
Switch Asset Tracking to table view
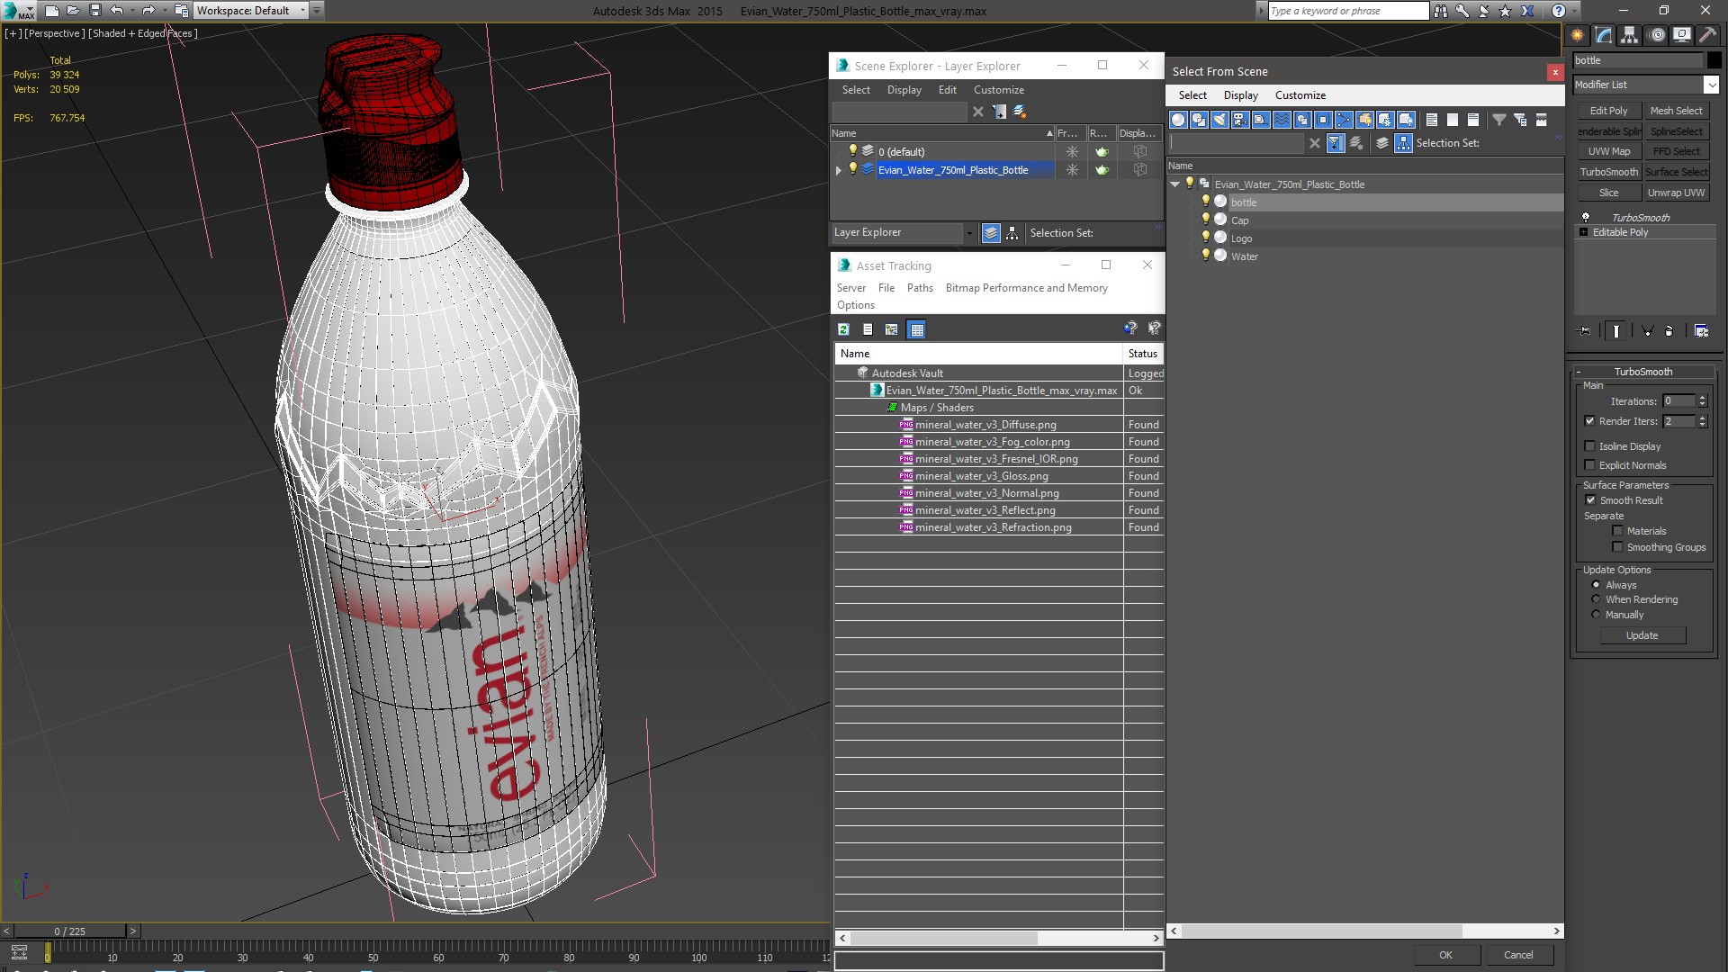(x=916, y=329)
